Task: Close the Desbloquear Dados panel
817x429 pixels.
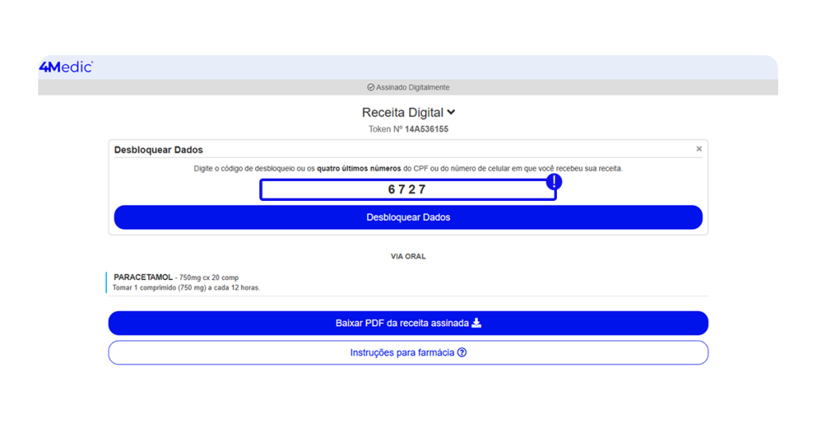Action: click(699, 149)
